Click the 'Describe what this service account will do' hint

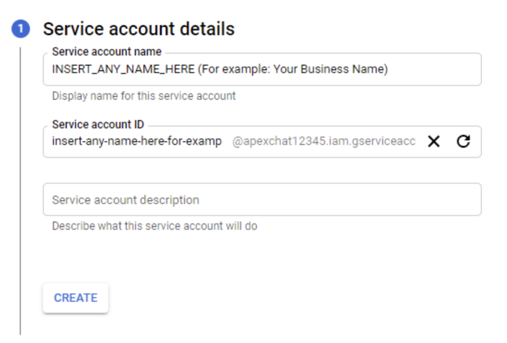pos(154,226)
